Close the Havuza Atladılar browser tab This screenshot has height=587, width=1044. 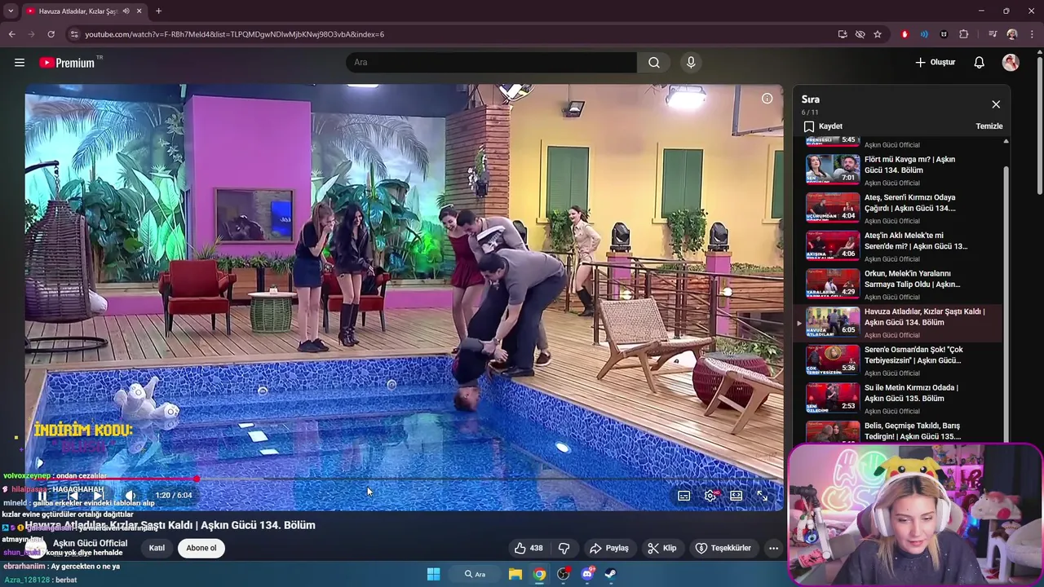tap(139, 11)
